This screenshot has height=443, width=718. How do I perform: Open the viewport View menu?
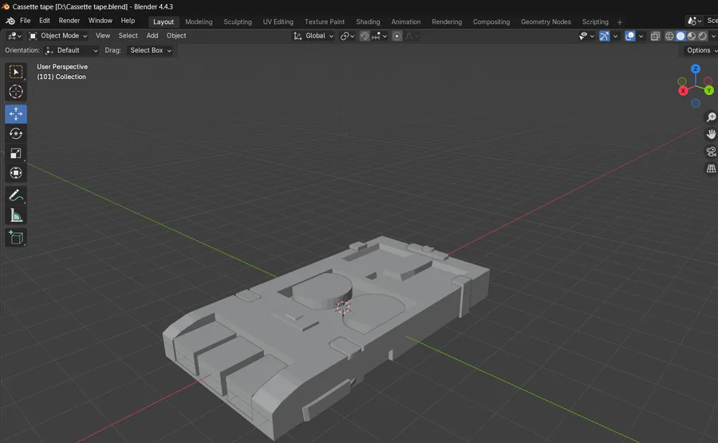pos(103,36)
